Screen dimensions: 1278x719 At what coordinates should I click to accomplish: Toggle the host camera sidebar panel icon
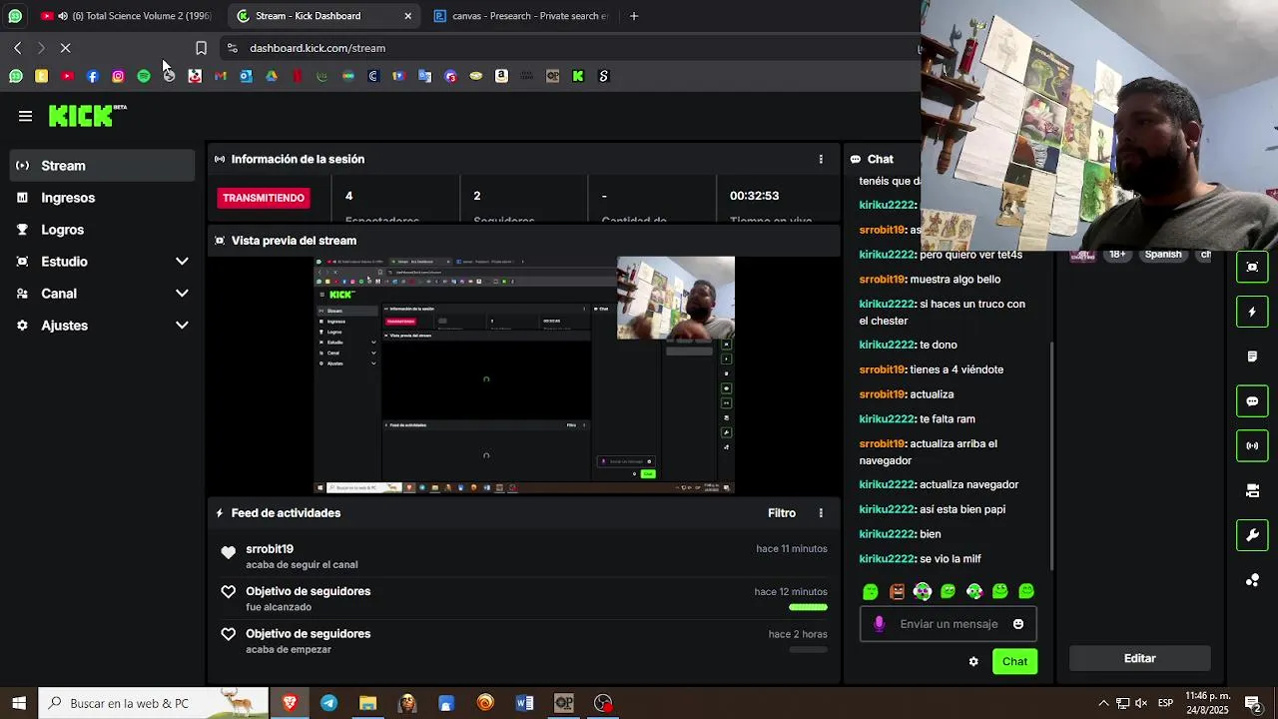[1252, 490]
